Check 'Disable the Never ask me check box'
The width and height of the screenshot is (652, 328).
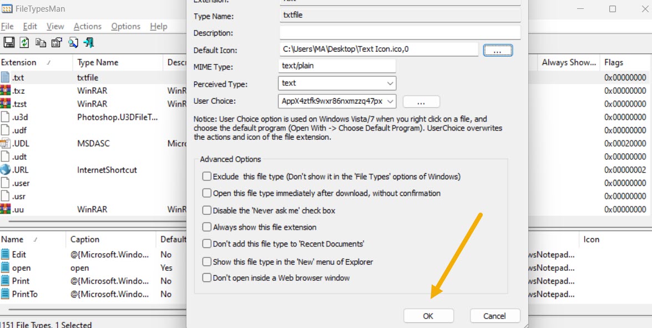click(x=207, y=210)
